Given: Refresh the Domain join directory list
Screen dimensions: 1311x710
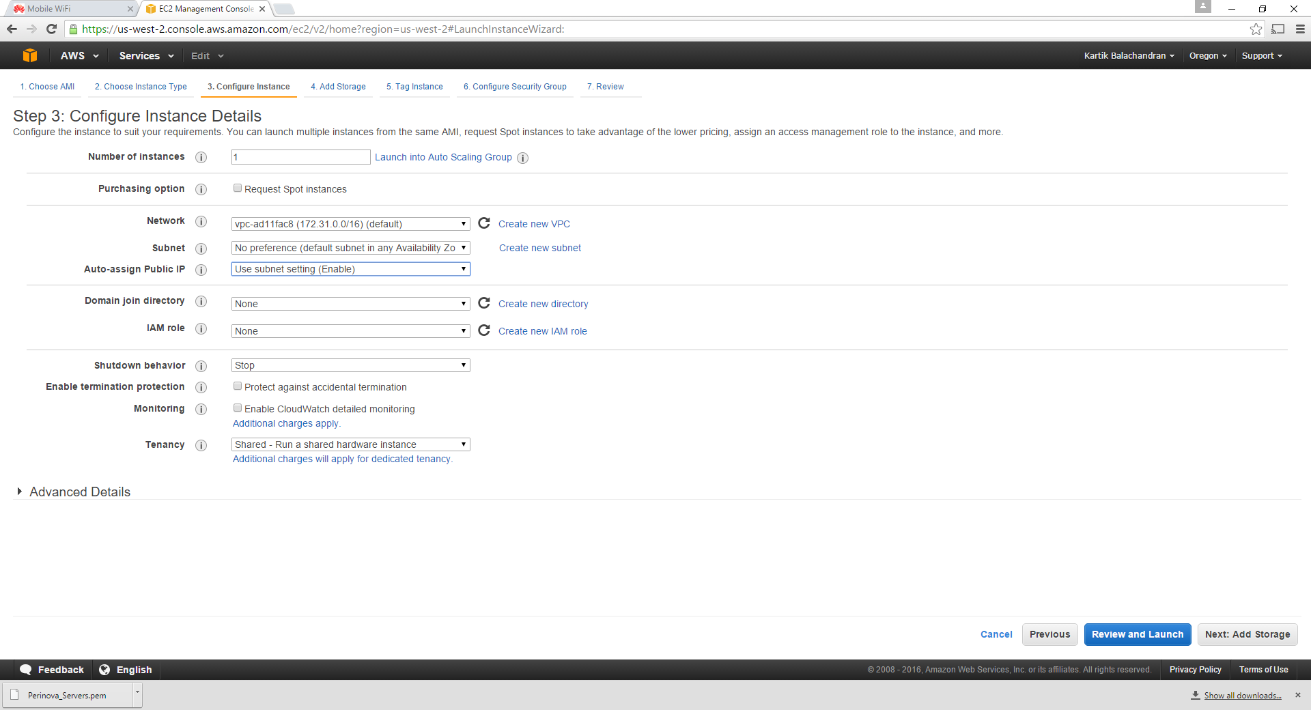Looking at the screenshot, I should (x=484, y=303).
